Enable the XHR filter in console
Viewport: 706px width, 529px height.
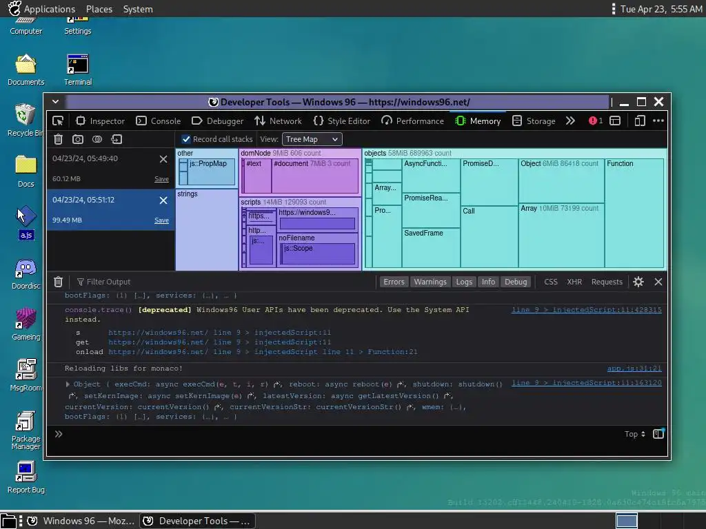click(574, 282)
